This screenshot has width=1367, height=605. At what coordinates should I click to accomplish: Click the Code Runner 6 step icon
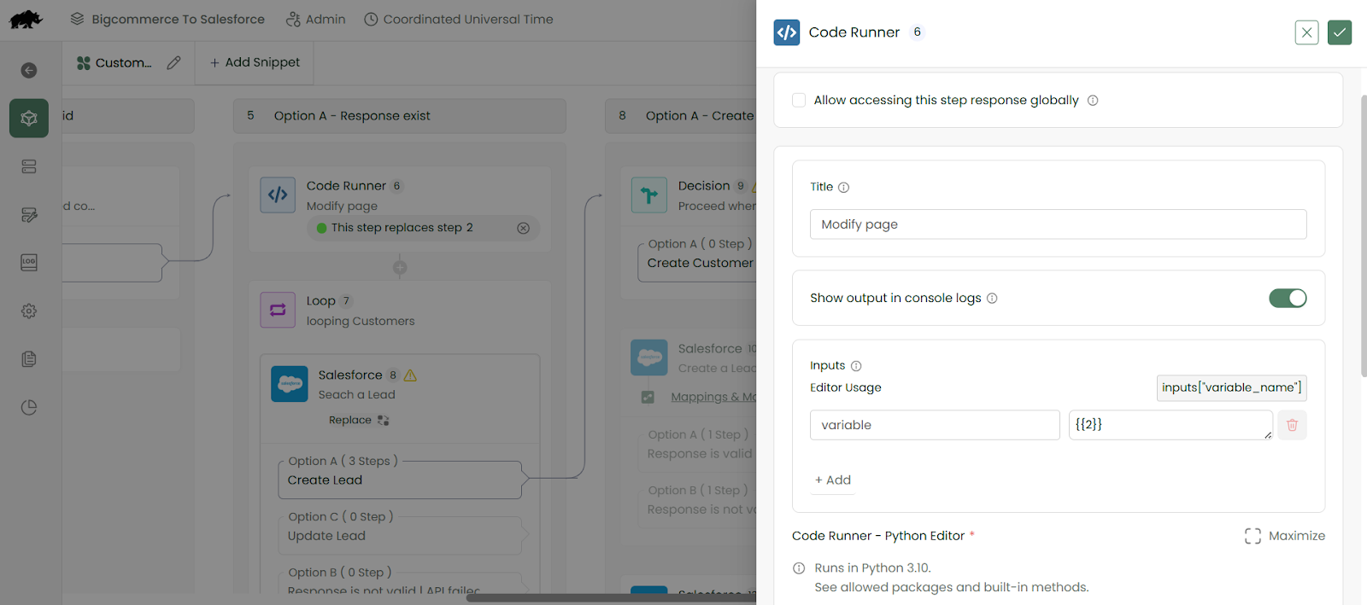click(x=278, y=195)
